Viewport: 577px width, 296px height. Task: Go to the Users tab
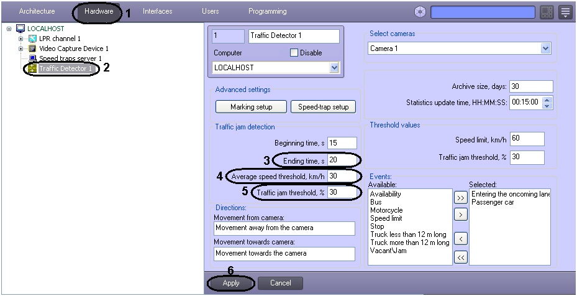[210, 11]
